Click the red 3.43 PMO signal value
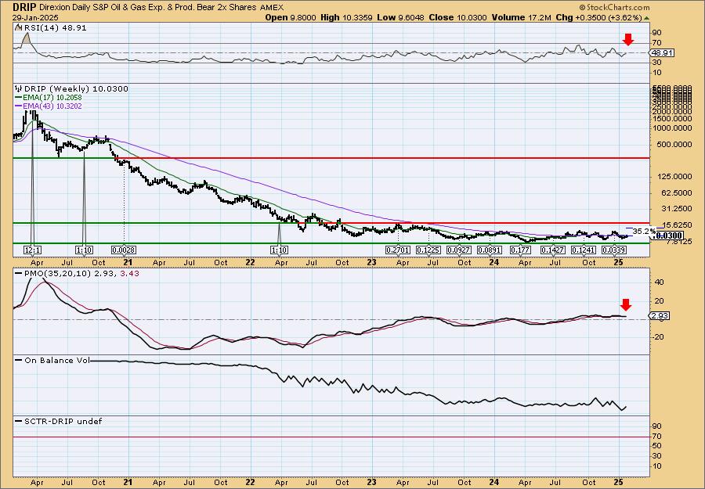705x489 pixels. [x=130, y=273]
